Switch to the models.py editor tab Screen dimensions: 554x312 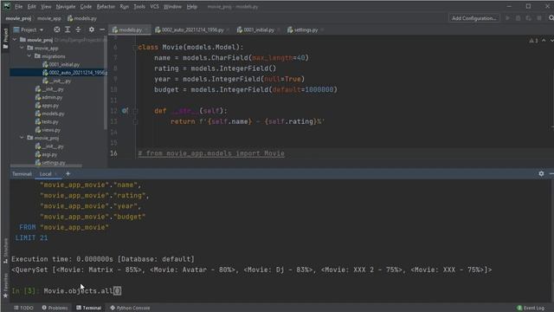click(130, 30)
